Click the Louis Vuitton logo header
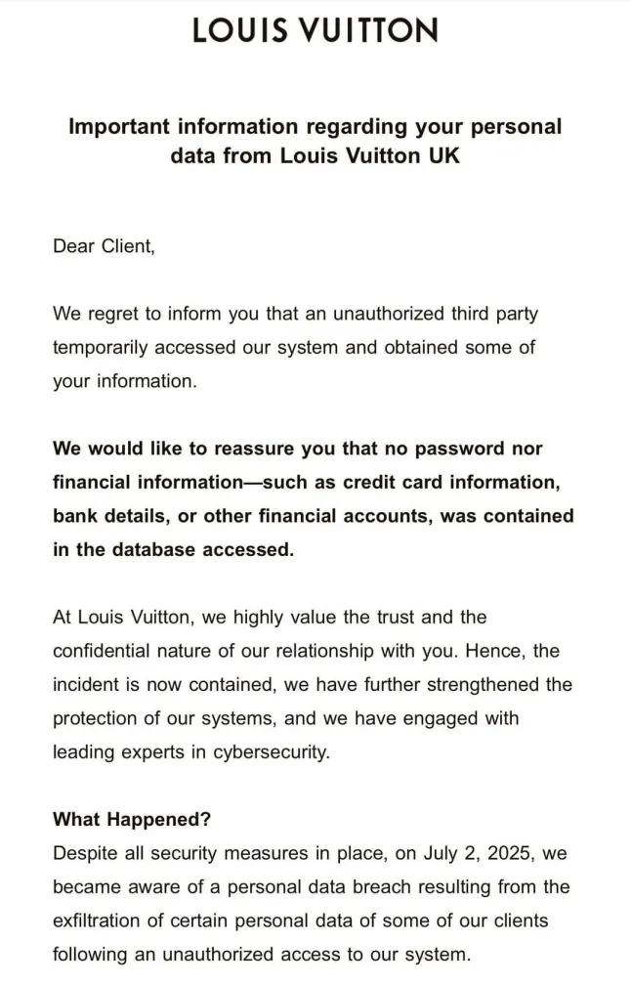The height and width of the screenshot is (984, 631). [315, 30]
